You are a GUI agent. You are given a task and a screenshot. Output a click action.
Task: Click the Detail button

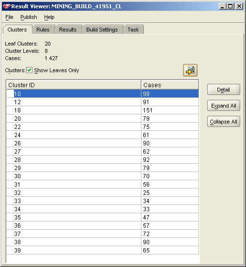224,90
